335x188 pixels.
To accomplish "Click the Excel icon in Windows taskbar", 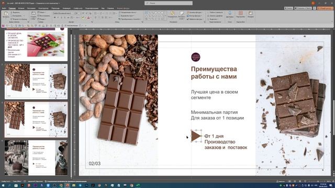I will [x=138, y=185].
